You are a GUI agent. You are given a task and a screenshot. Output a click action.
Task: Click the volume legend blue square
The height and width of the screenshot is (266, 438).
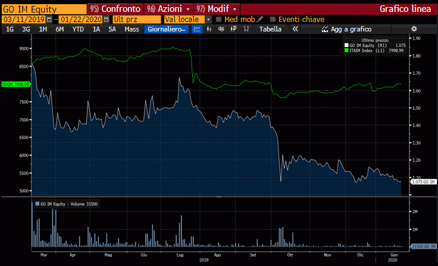(x=37, y=204)
